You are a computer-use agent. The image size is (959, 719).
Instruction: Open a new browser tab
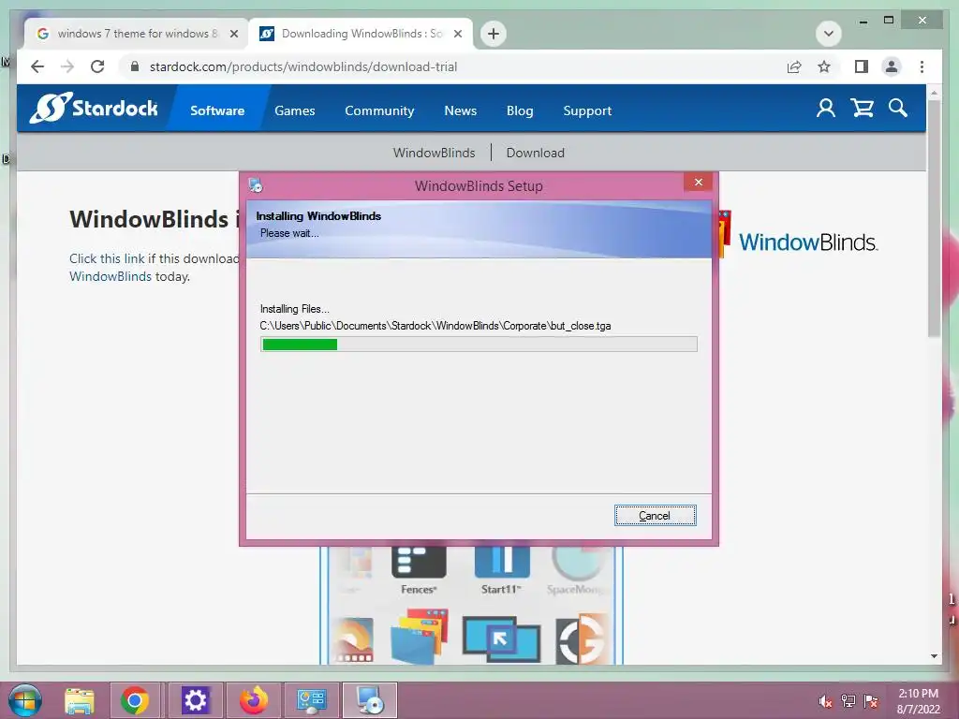[x=494, y=34]
